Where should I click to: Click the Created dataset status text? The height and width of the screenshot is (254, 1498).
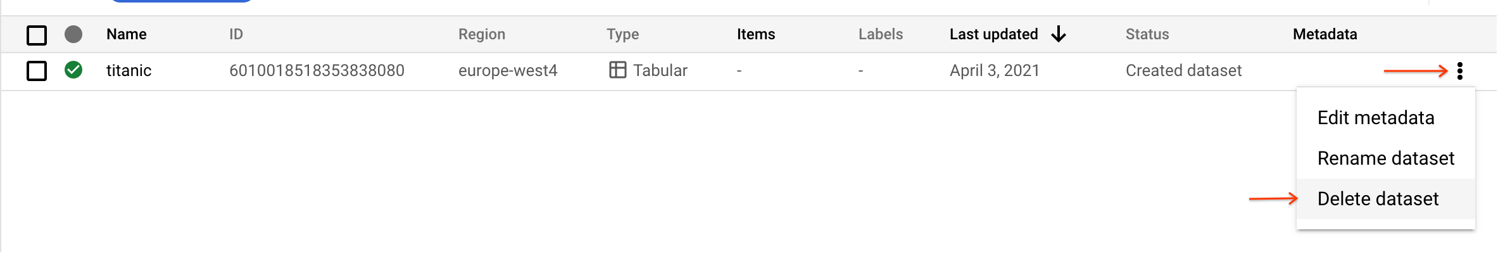click(1183, 70)
